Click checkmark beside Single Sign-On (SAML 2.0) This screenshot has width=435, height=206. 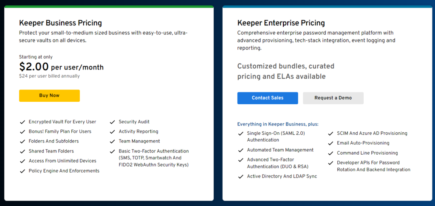click(x=241, y=134)
